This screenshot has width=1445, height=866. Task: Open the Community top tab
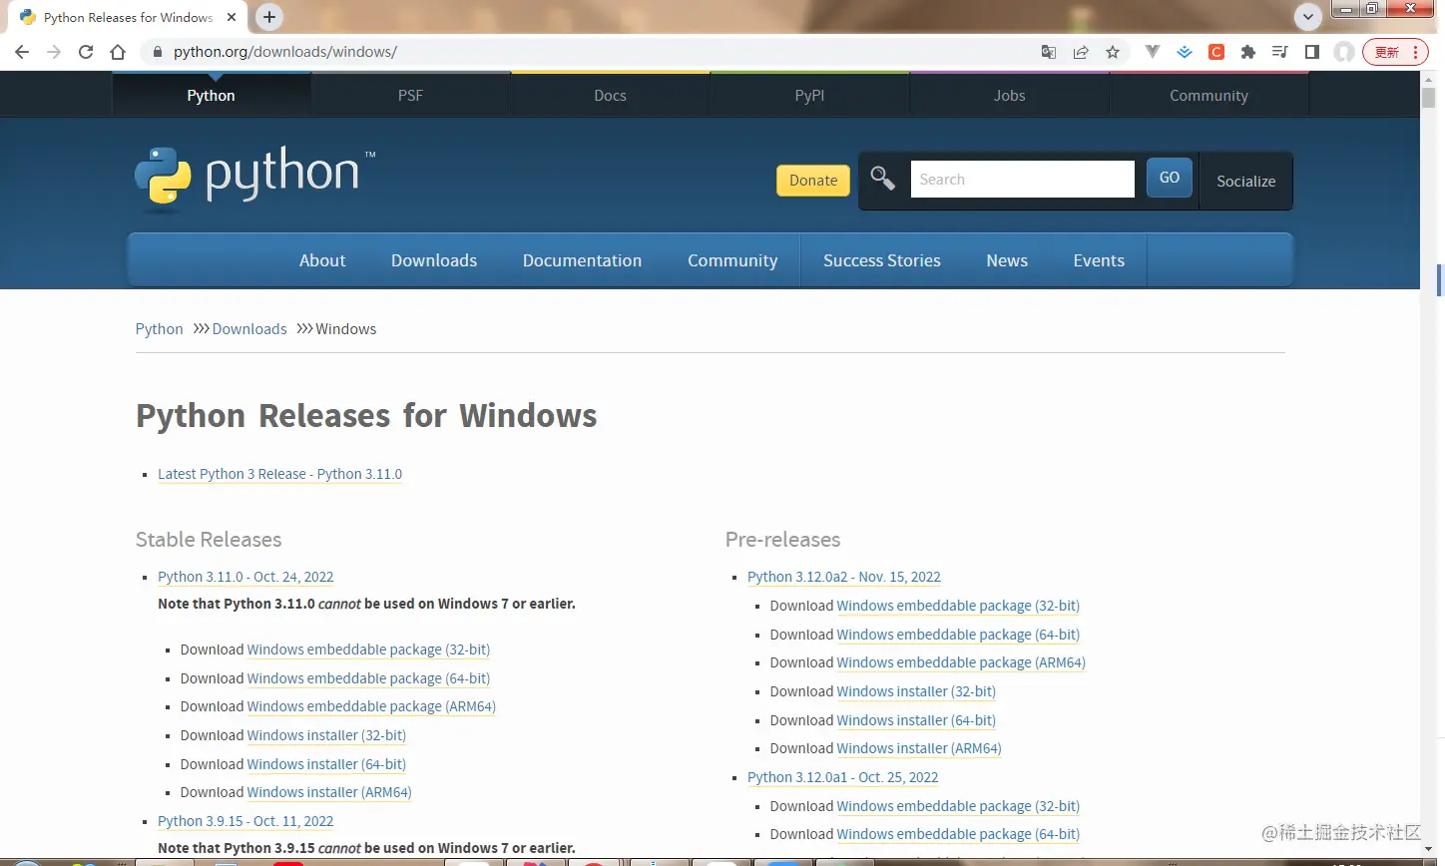click(x=1208, y=96)
